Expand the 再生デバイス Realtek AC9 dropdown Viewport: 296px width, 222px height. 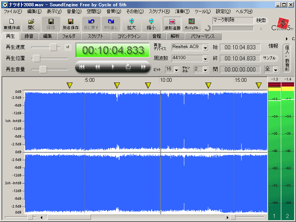coord(205,47)
